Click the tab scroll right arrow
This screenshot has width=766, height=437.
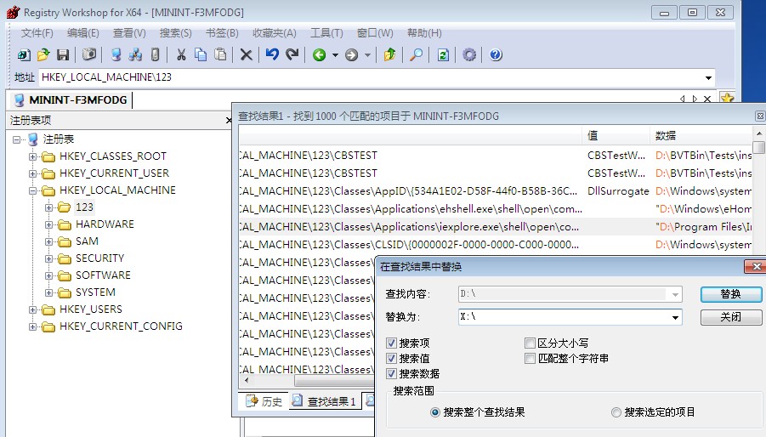(x=695, y=99)
